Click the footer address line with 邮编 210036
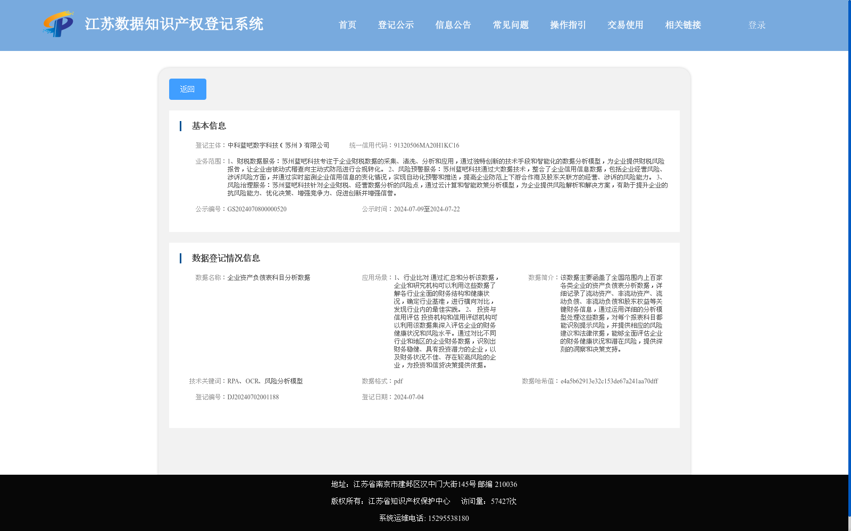This screenshot has height=531, width=851. point(424,484)
